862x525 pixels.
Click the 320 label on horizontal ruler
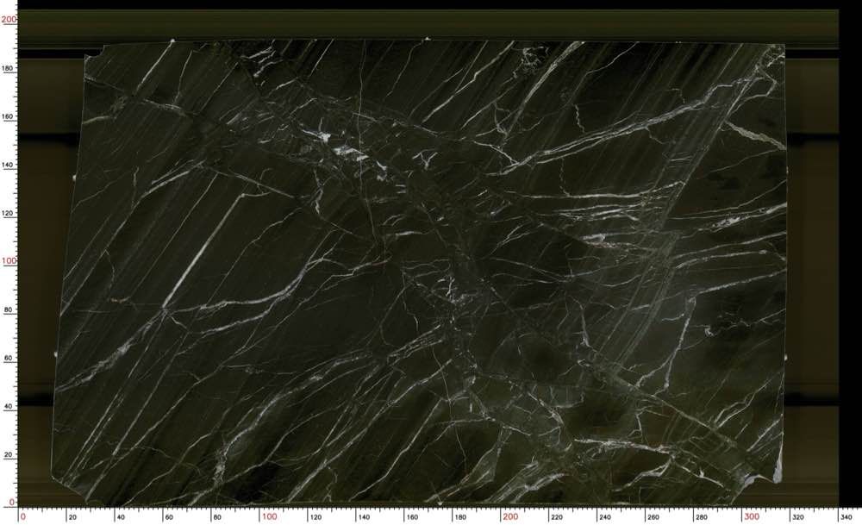click(x=800, y=517)
